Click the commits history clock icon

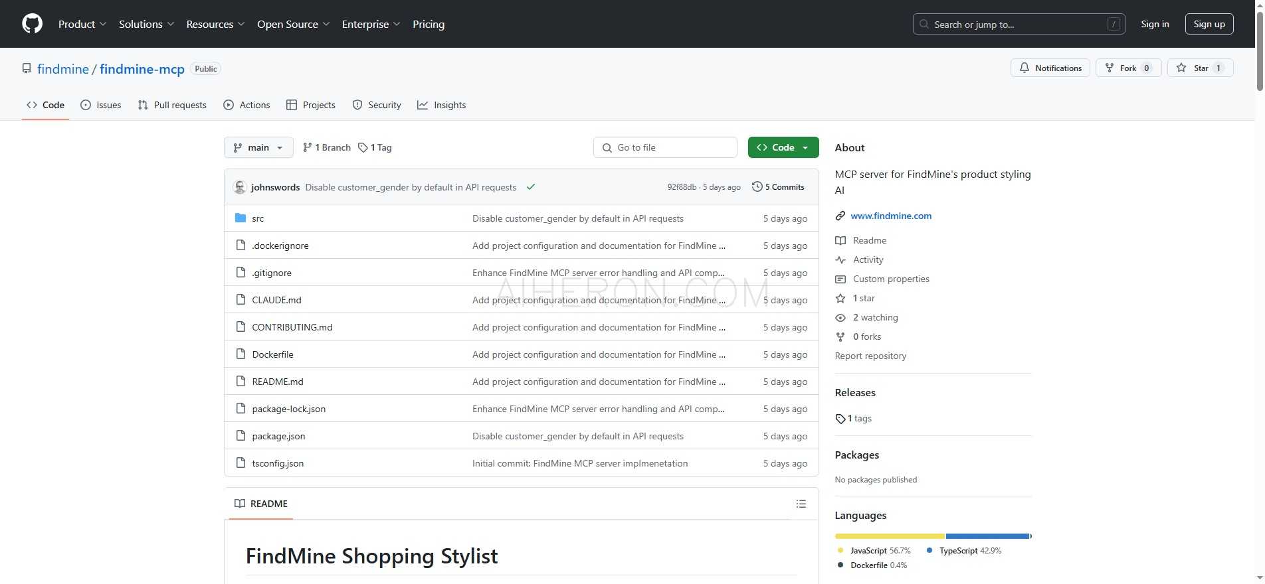click(757, 187)
